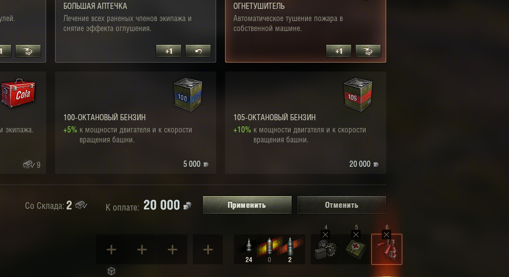Viewport: 509px width, 277px height.
Task: Select the 105-октановый бензин canister icon
Action: [x=358, y=95]
